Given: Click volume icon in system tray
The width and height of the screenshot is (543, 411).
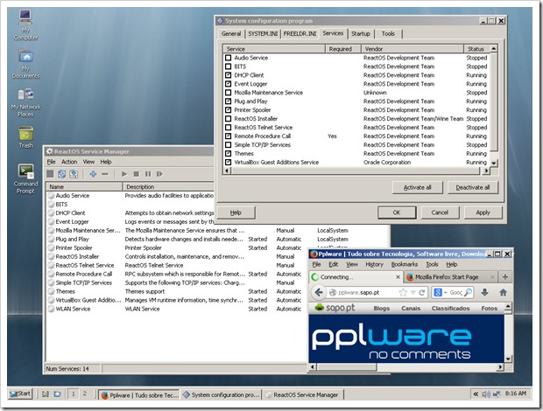Looking at the screenshot, I should click(486, 394).
